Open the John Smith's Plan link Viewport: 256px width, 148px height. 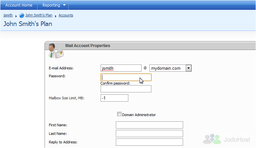pos(39,15)
